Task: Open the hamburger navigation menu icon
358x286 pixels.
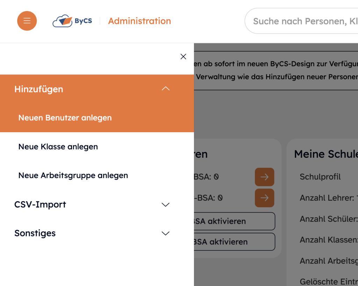Action: click(x=27, y=21)
